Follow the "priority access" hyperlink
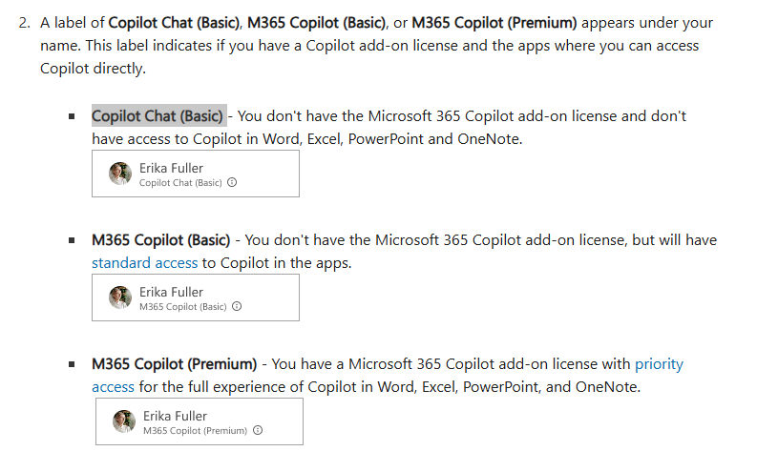The width and height of the screenshot is (778, 472). tap(659, 363)
